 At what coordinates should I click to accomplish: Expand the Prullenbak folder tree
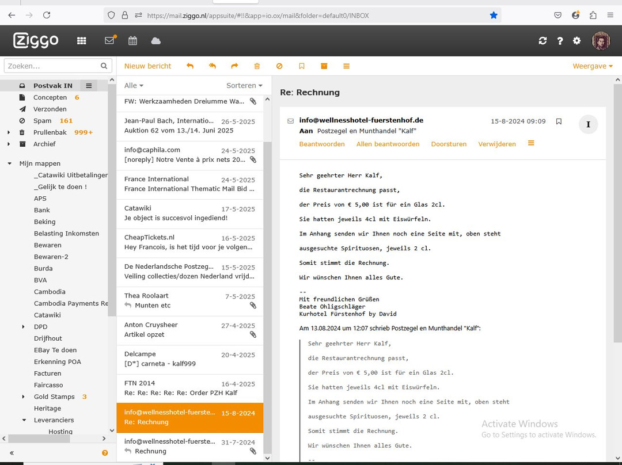pos(9,132)
